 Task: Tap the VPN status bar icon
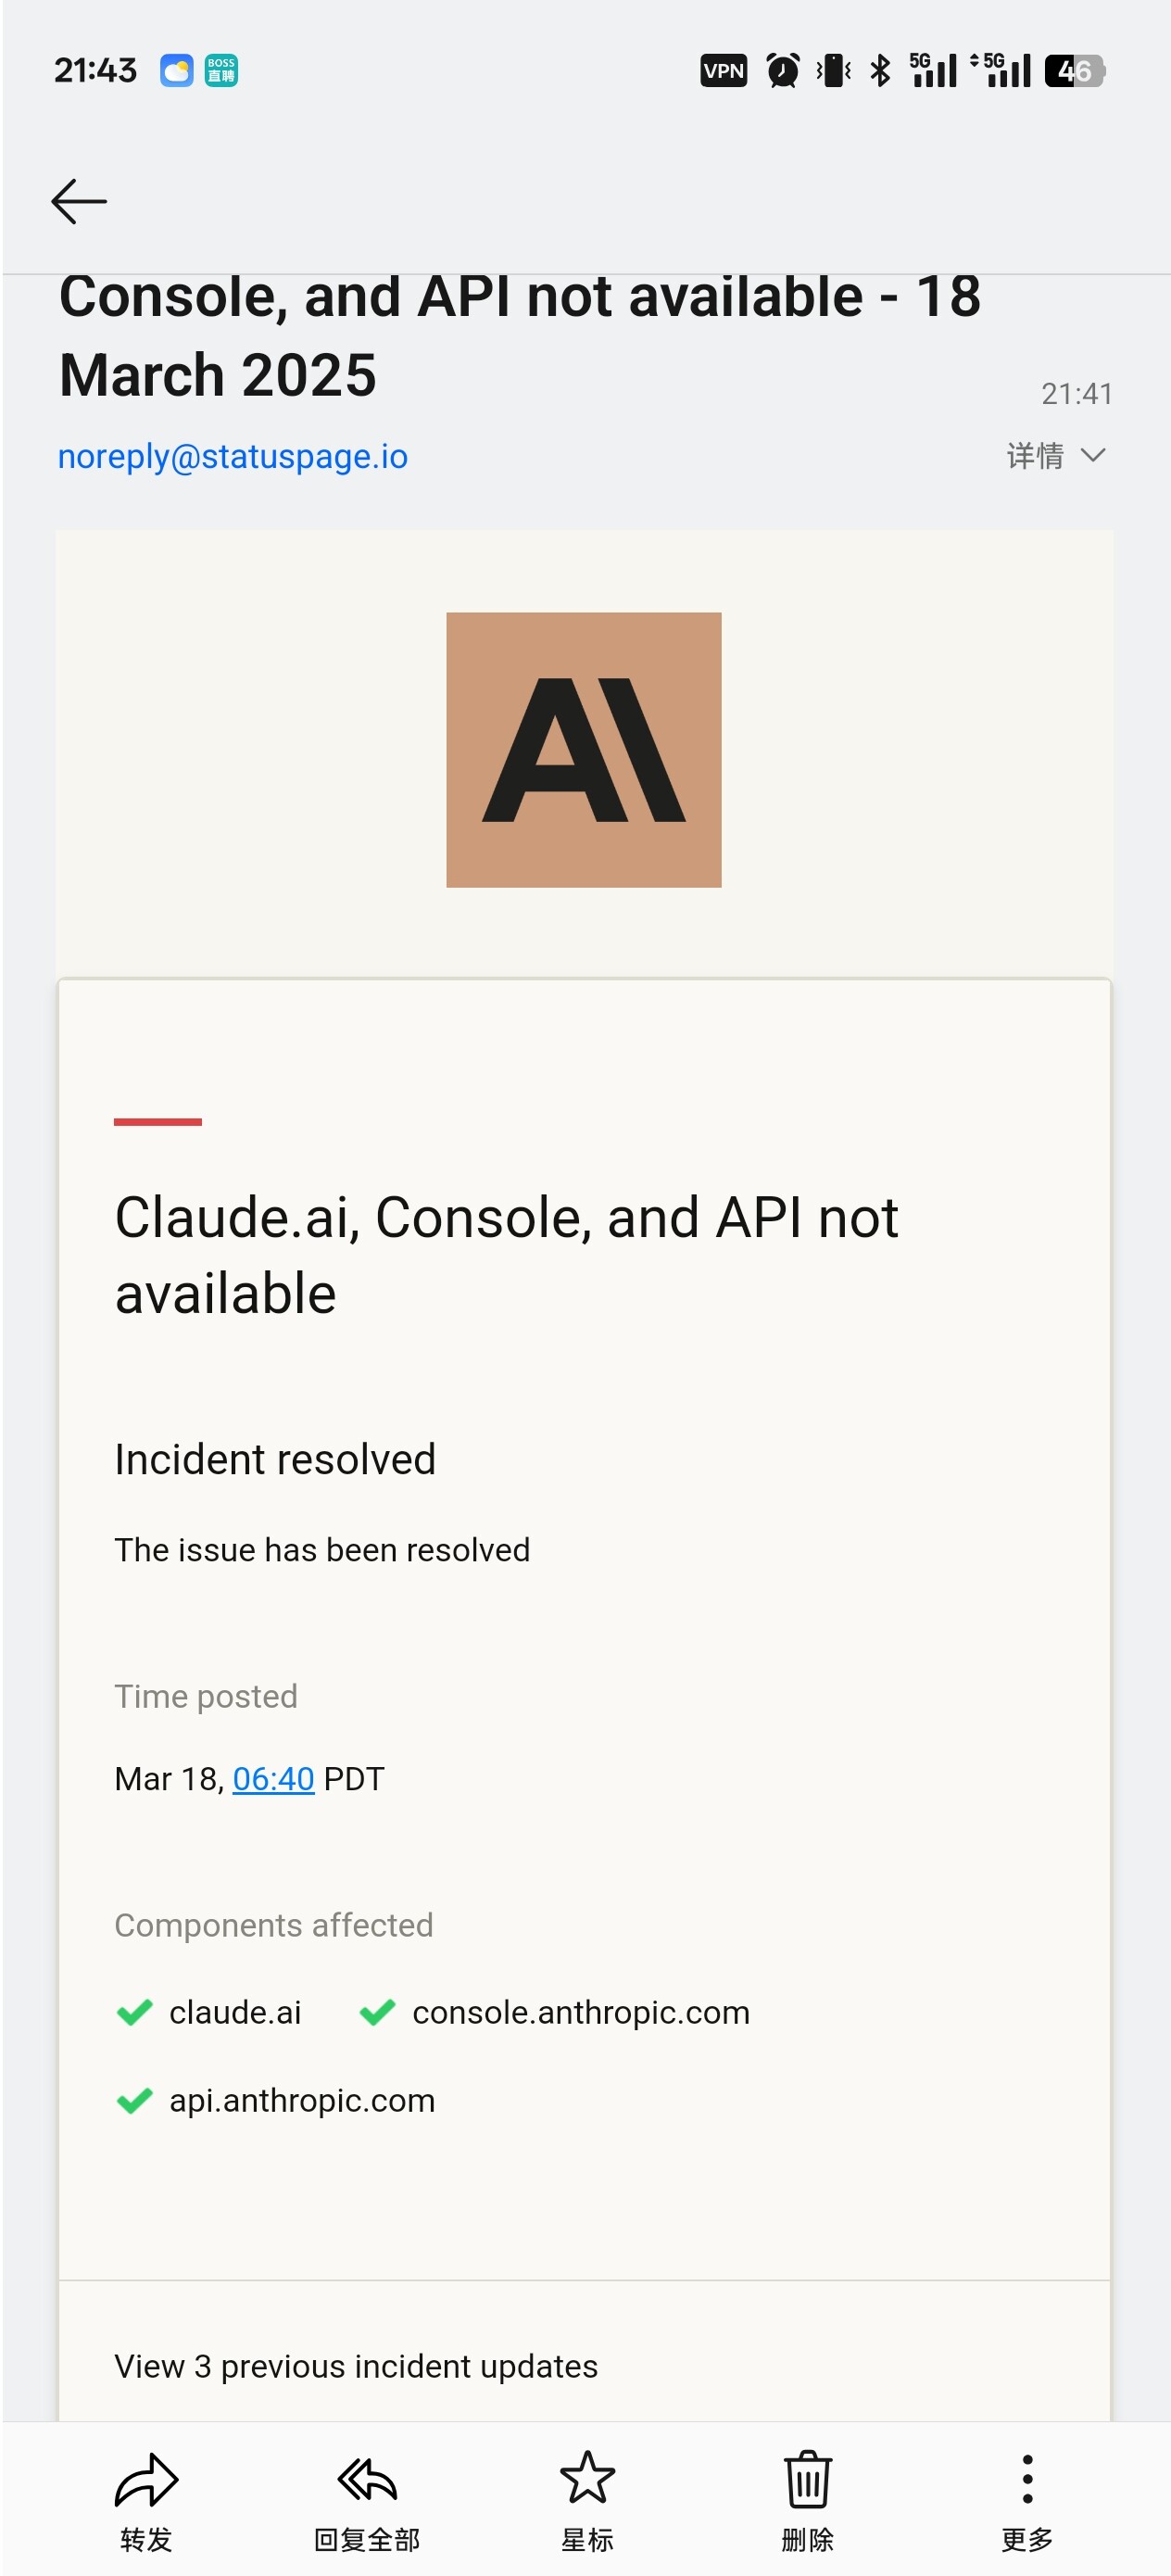click(x=723, y=70)
